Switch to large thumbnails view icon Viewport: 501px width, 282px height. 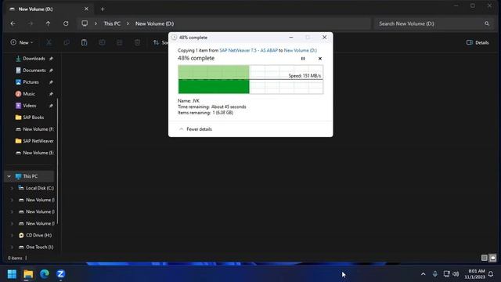tap(492, 258)
